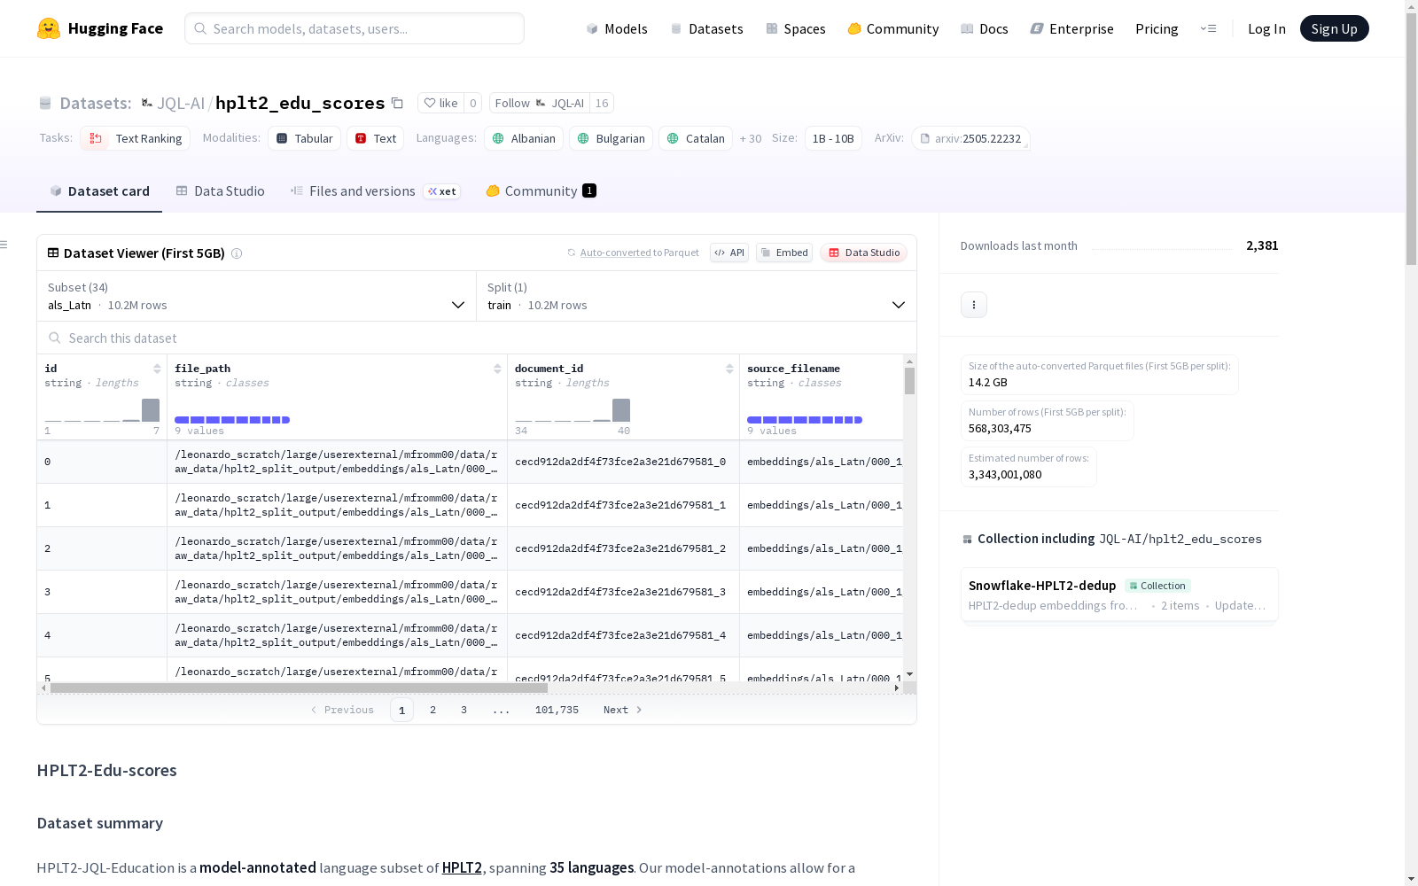This screenshot has height=886, width=1418.
Task: Go to the Pricing page
Action: tap(1157, 28)
